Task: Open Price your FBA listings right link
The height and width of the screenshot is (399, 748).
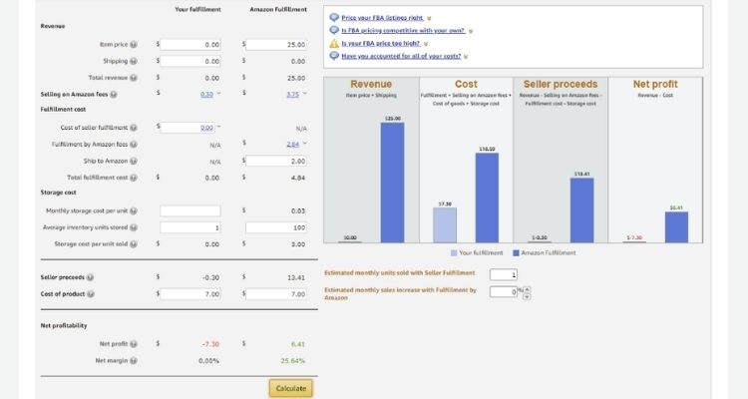Action: point(382,18)
